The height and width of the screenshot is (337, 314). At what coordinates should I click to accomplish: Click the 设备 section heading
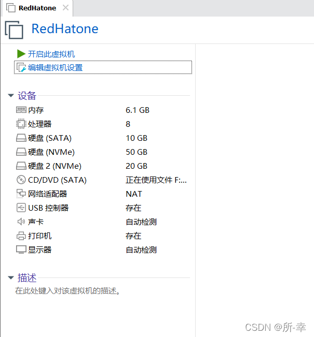[x=27, y=96]
